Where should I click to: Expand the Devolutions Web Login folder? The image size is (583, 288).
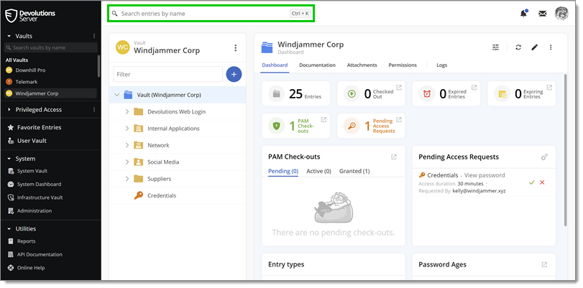pos(127,111)
